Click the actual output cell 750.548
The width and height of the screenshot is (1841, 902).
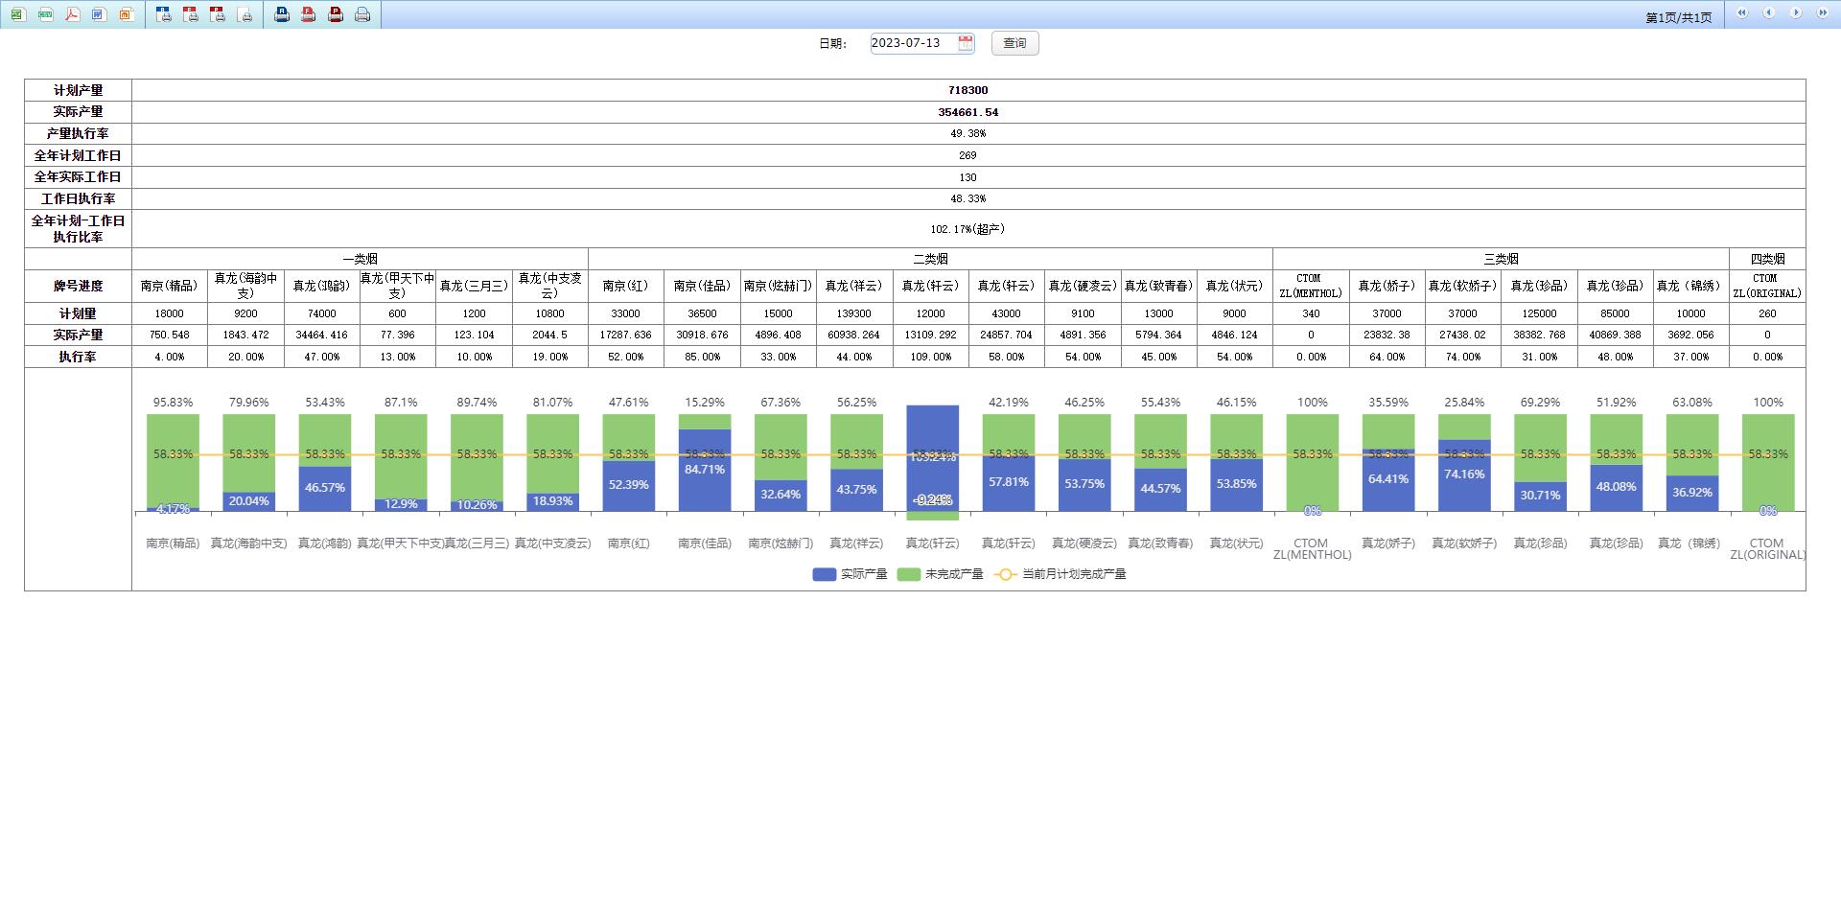(x=170, y=335)
